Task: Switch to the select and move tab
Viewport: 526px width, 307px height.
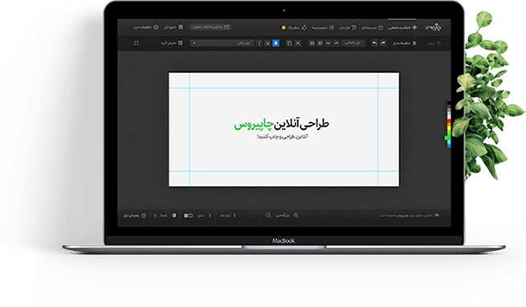Action: 402,27
